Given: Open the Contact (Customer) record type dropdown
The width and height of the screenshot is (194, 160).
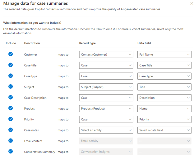Looking at the screenshot, I should pos(106,54).
